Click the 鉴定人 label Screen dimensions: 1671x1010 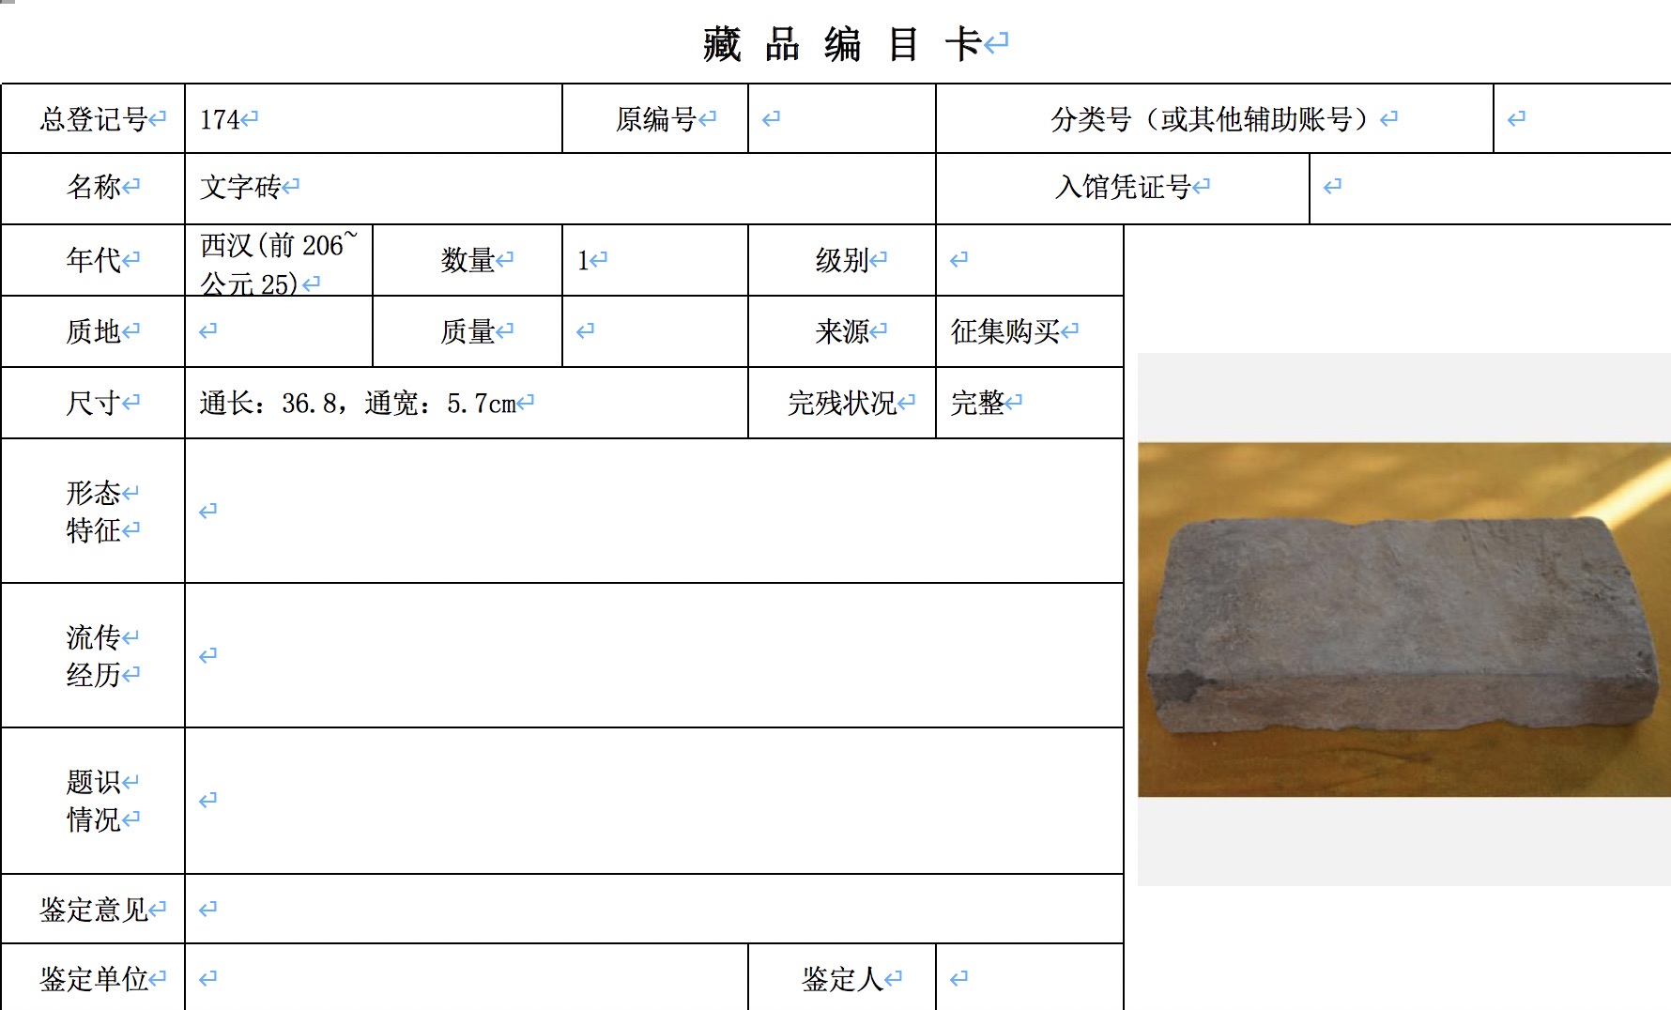[842, 978]
